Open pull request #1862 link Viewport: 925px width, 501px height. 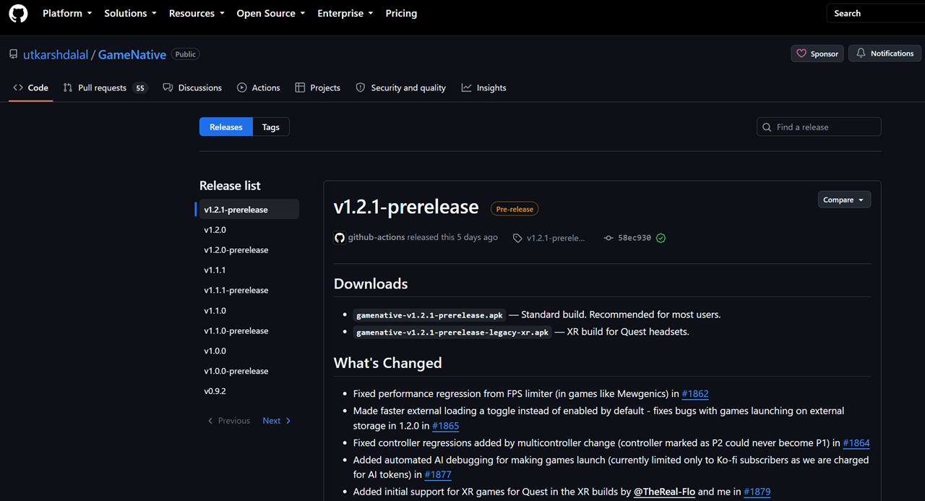pyautogui.click(x=695, y=394)
